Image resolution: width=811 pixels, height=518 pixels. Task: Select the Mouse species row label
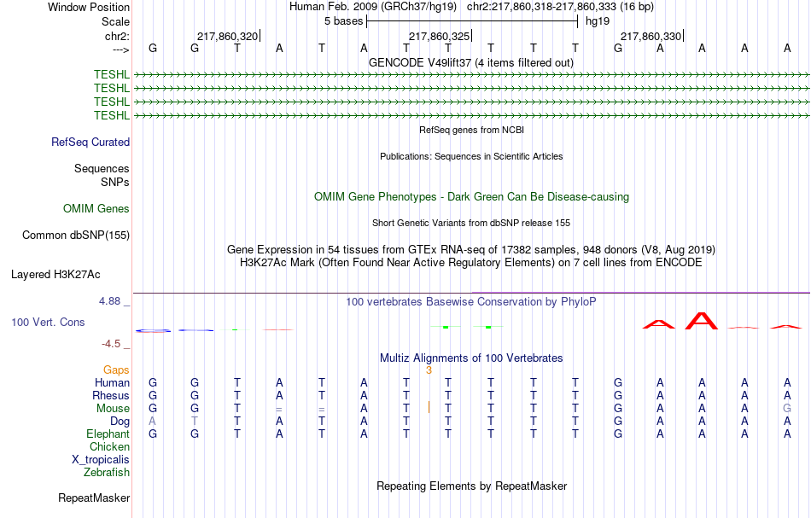113,409
